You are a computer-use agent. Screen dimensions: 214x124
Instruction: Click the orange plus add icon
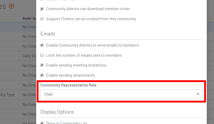click(11, 6)
